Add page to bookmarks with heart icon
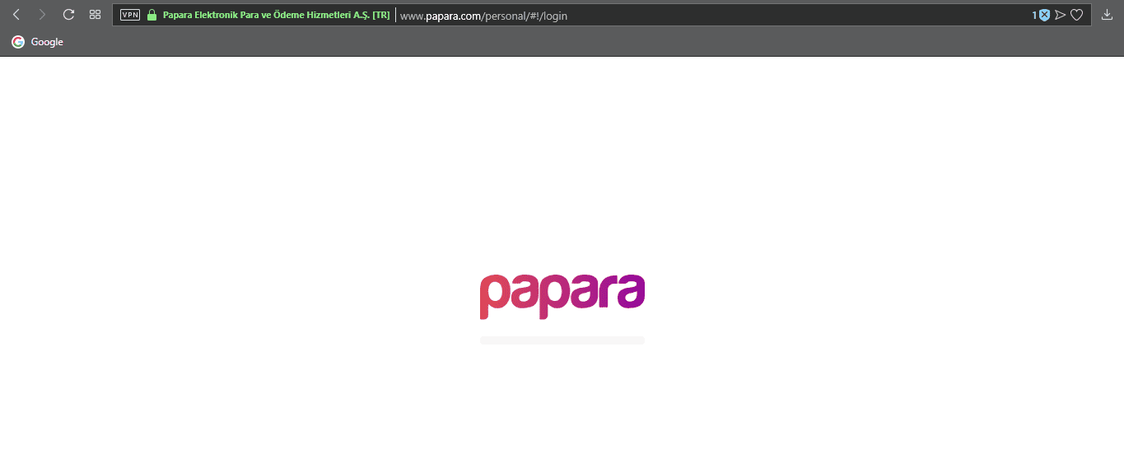1124x458 pixels. click(x=1076, y=15)
